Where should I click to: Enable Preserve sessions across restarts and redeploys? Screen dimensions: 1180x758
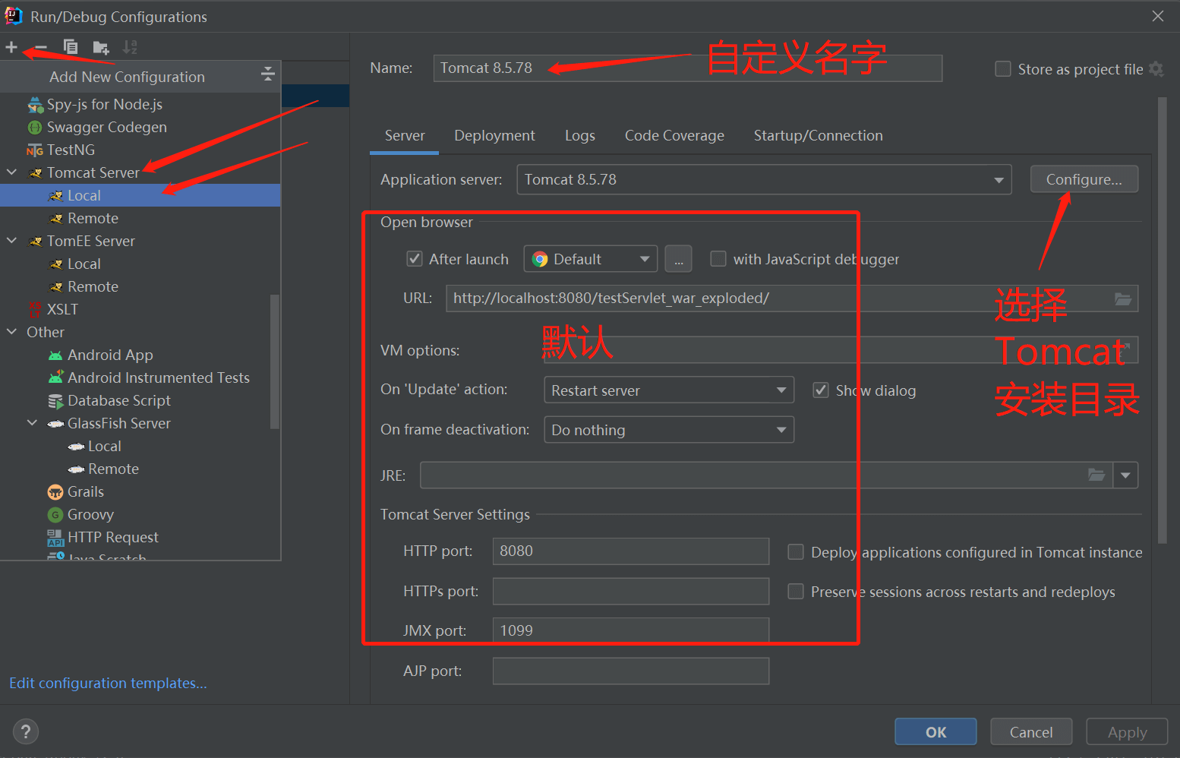point(796,592)
